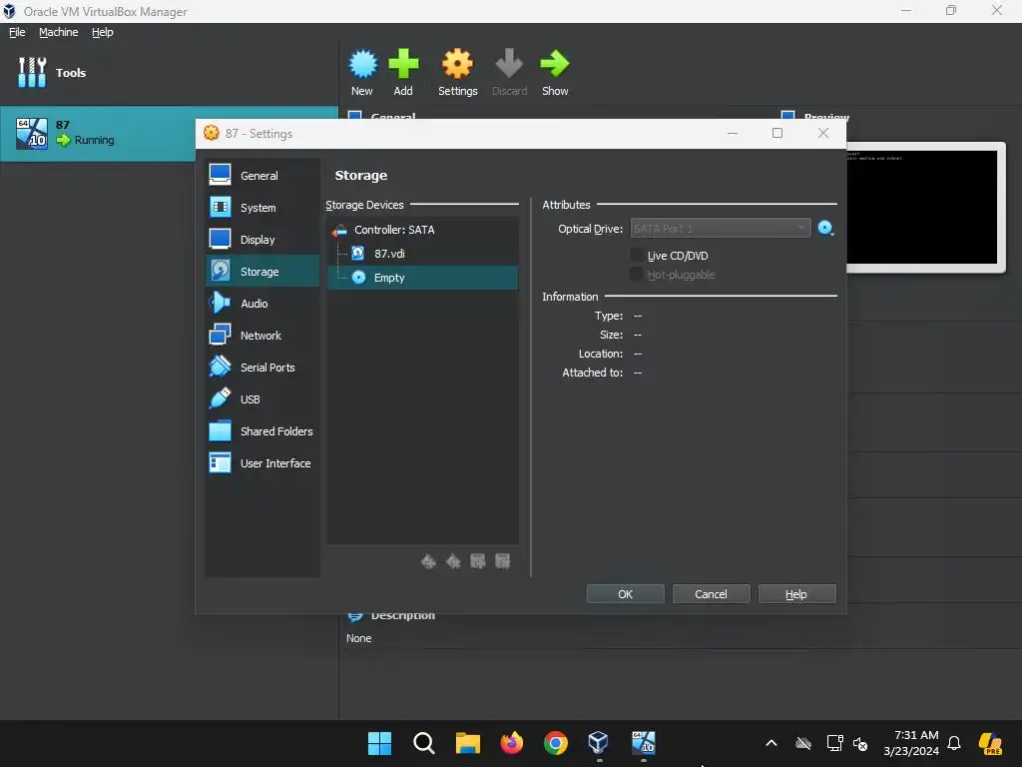Screen dimensions: 1022x767
Task: Select the 87.vdi hard disk entry
Action: (423, 254)
